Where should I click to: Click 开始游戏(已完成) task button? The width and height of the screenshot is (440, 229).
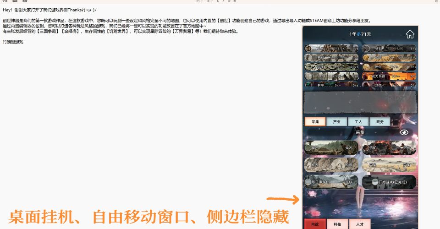[x=389, y=182]
